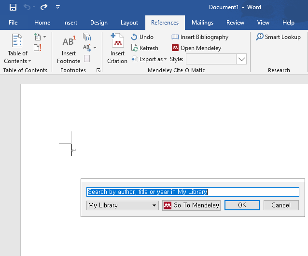
Task: Open the File tab
Action: pos(13,23)
